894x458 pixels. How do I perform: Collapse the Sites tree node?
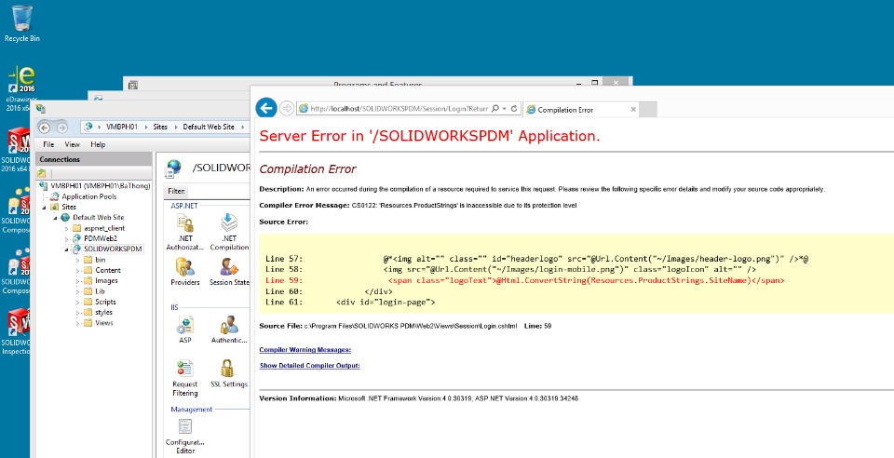point(45,208)
